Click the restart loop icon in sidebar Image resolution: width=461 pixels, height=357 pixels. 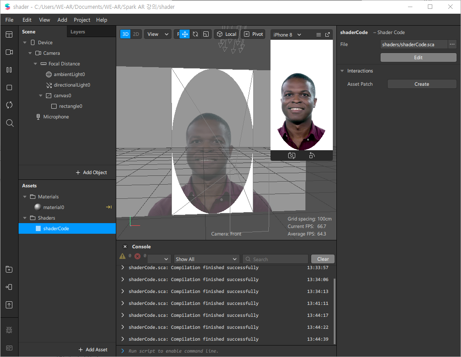(9, 105)
